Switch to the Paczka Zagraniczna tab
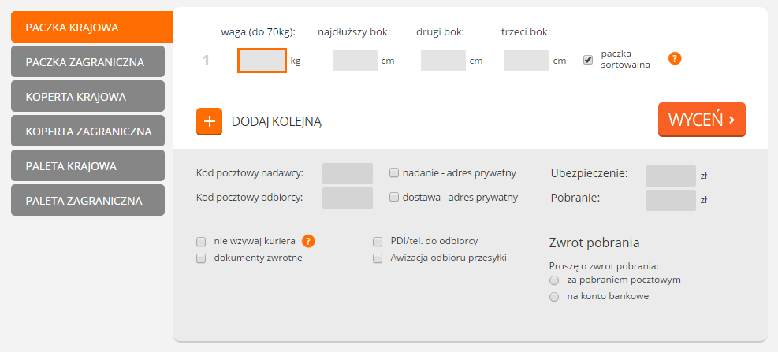The height and width of the screenshot is (352, 778). coord(87,61)
